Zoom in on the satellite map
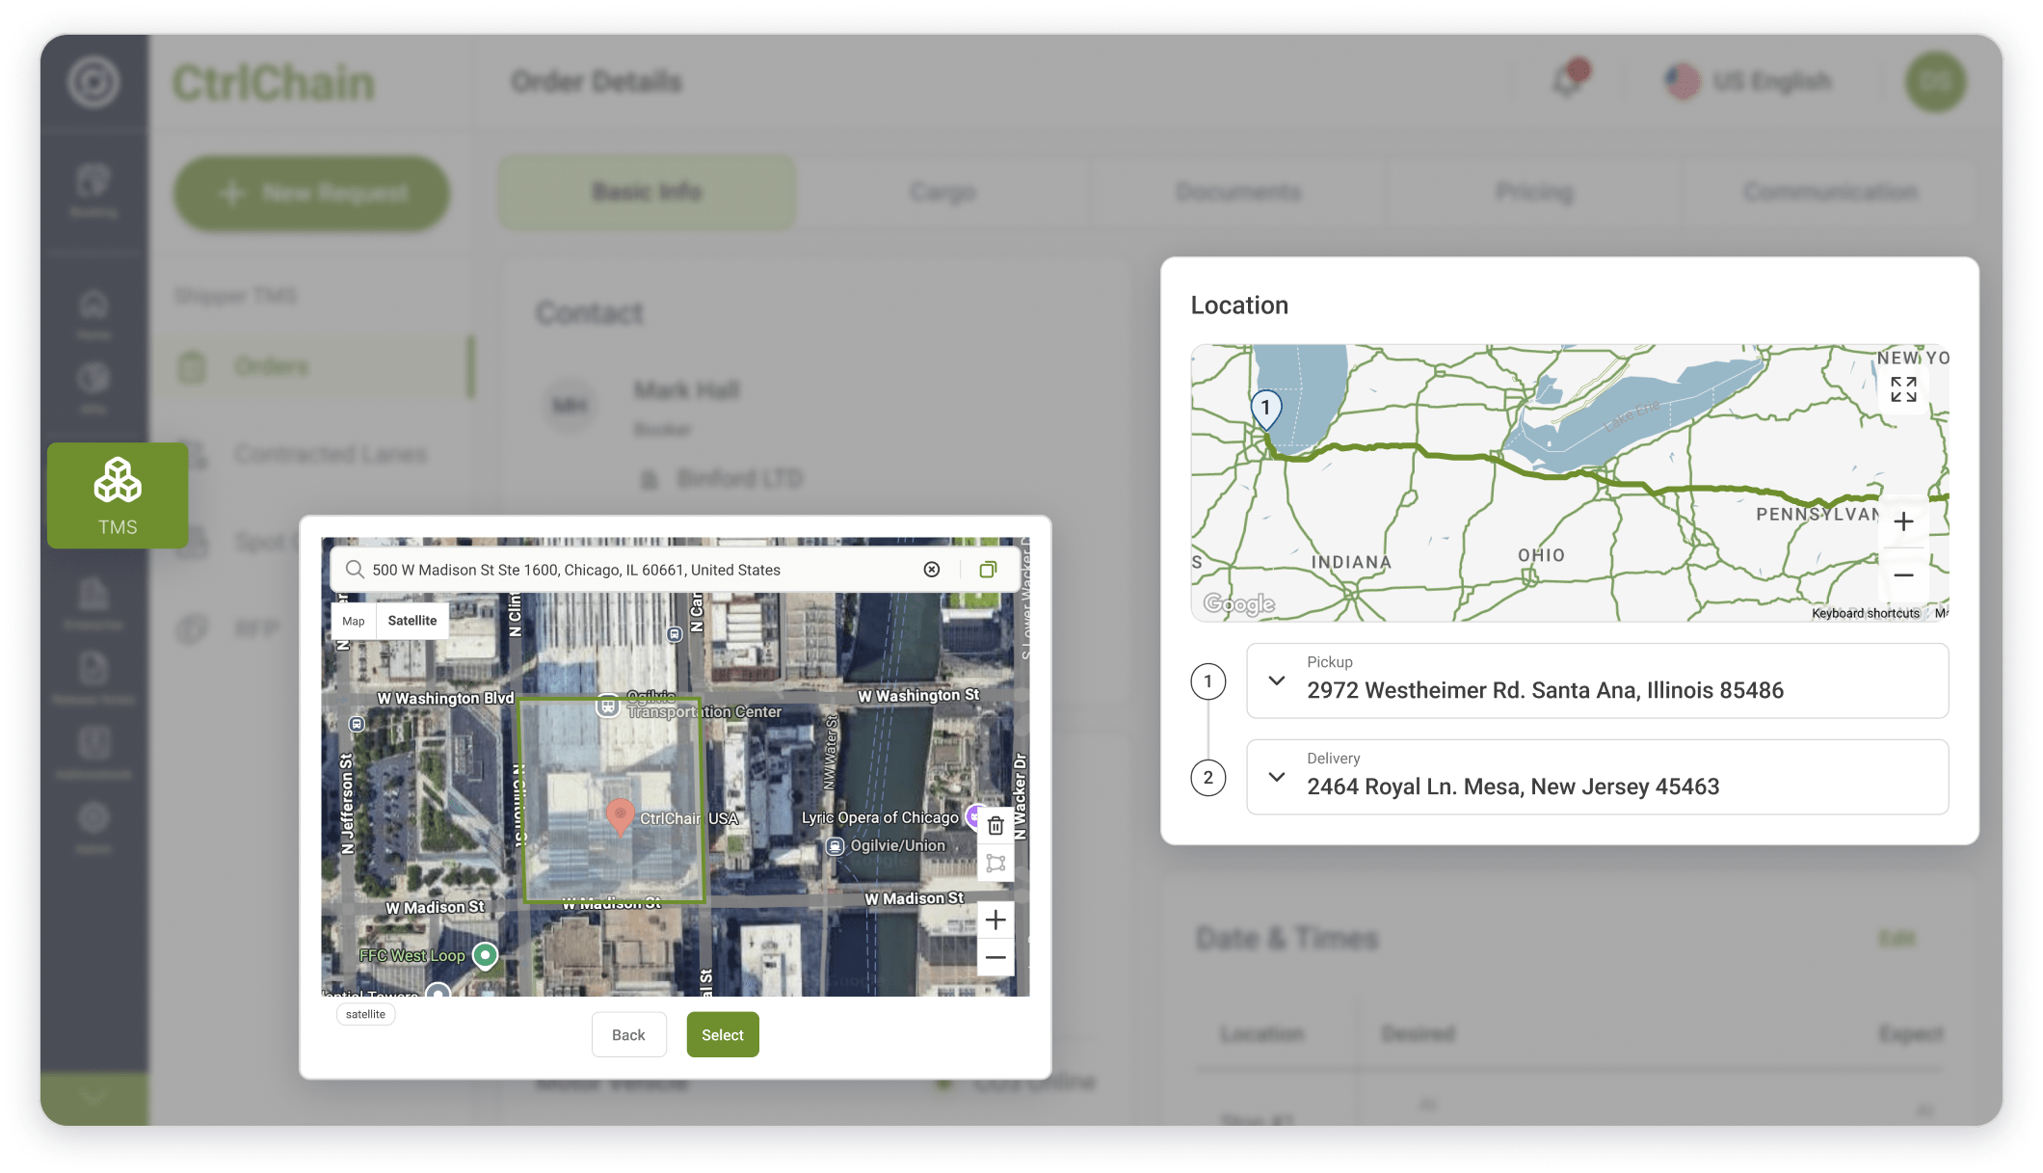Viewport: 2043px width, 1173px height. click(x=995, y=920)
